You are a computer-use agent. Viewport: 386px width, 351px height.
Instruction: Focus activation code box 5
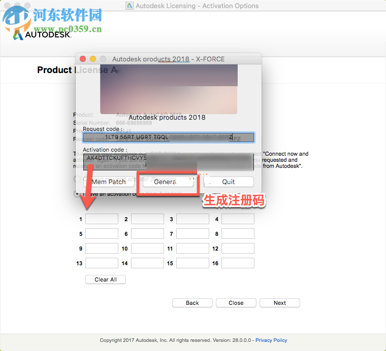[x=102, y=233]
